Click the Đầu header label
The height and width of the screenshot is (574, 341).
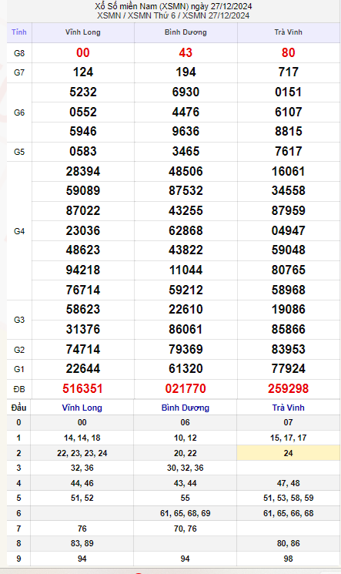[x=18, y=408]
